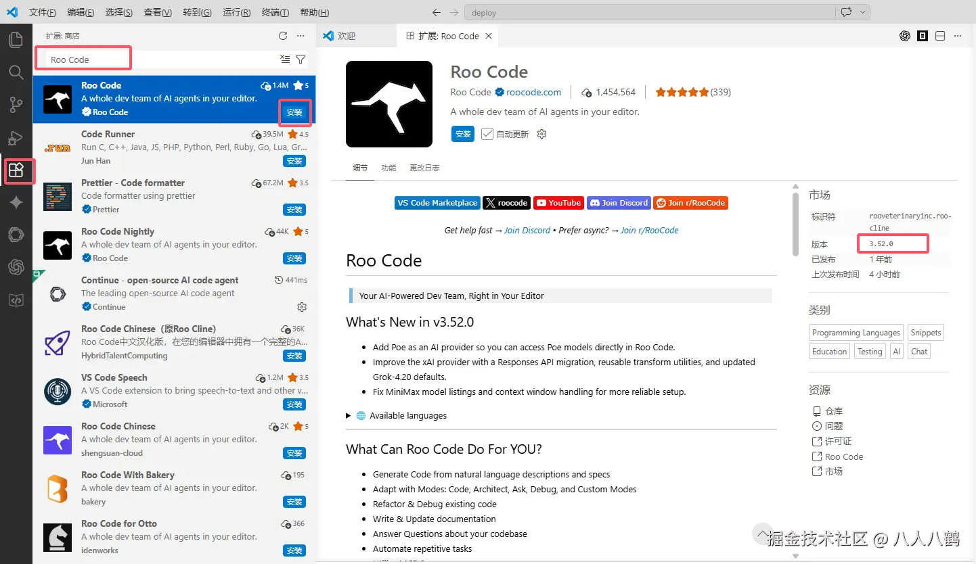Open editor more actions ellipsis

click(x=958, y=36)
